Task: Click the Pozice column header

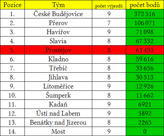Action: tap(12, 5)
